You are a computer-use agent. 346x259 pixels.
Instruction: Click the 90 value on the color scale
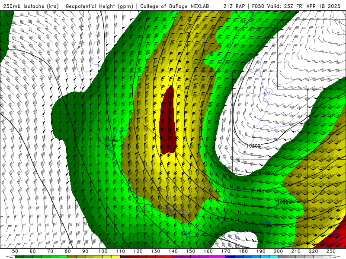pyautogui.click(x=85, y=251)
